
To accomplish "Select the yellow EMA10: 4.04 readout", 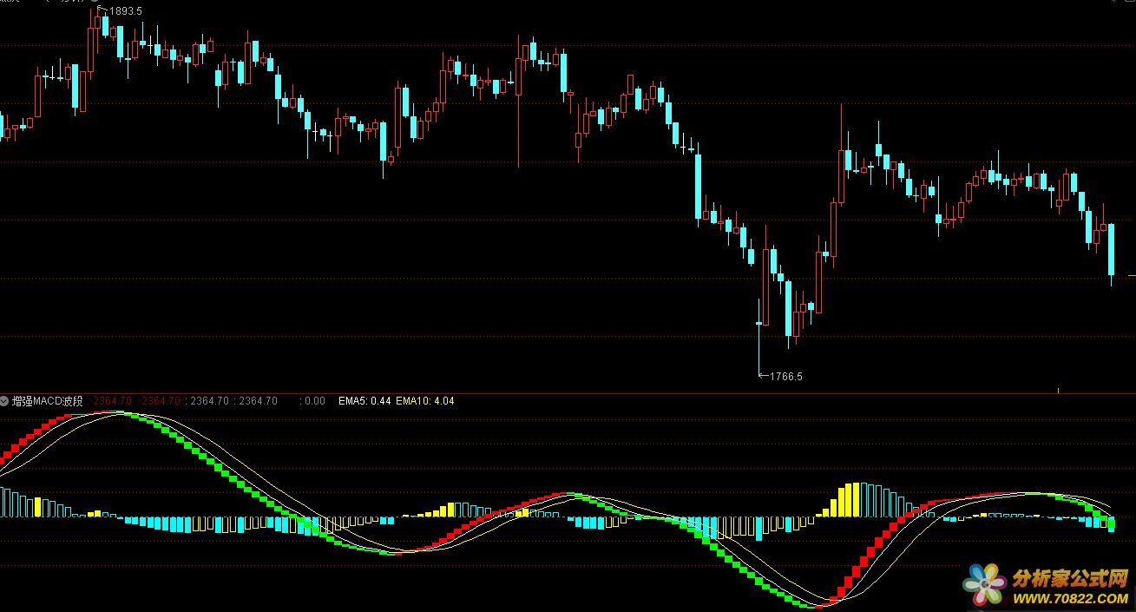I will point(424,401).
